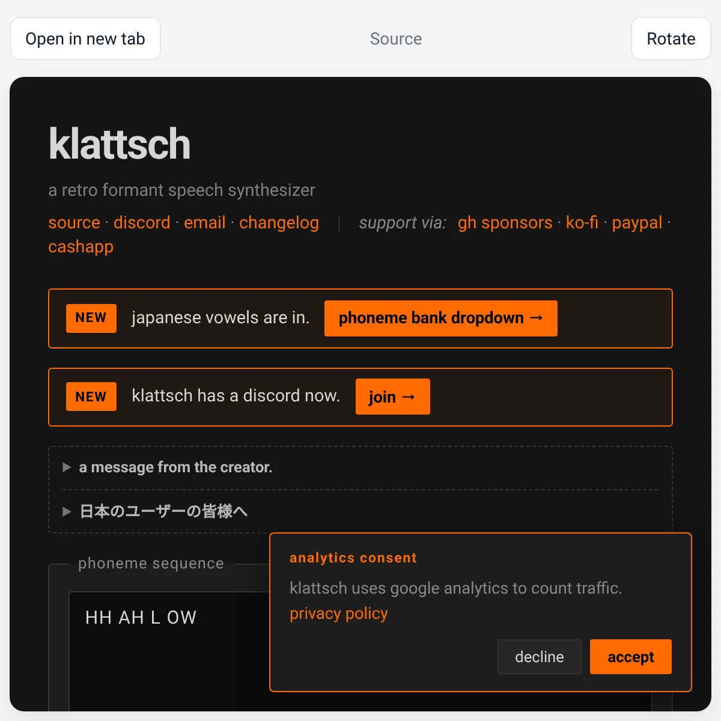Open the gh sponsors link
Image resolution: width=721 pixels, height=721 pixels.
pos(505,223)
